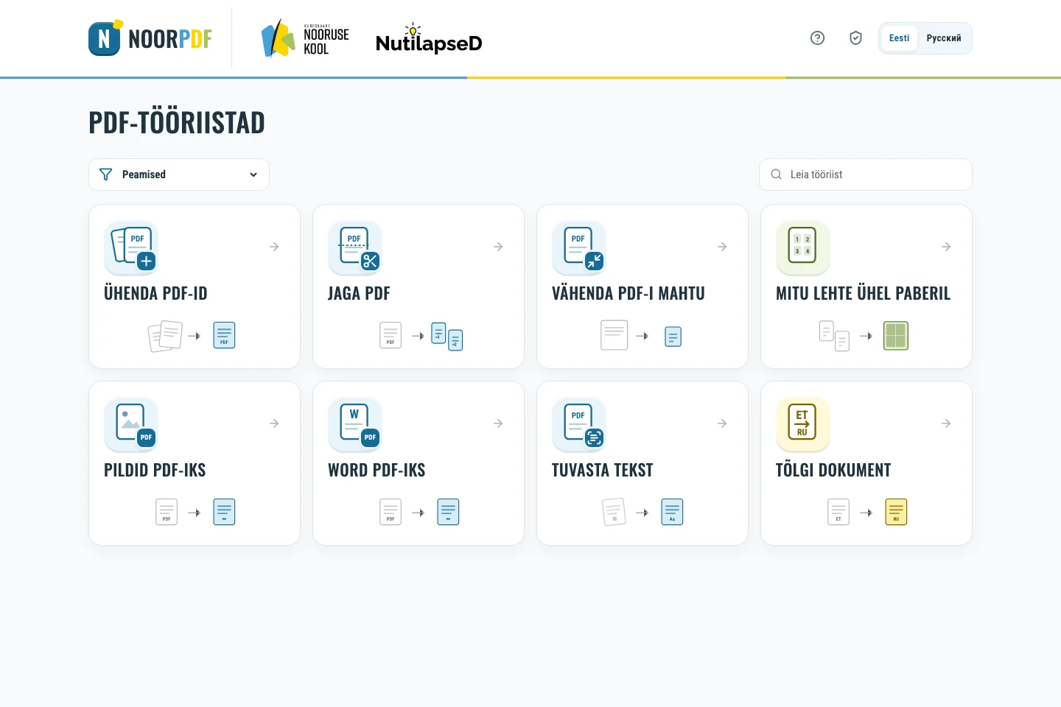Click the arrow on Pildid PDF-iks card
The height and width of the screenshot is (707, 1061).
[x=274, y=423]
